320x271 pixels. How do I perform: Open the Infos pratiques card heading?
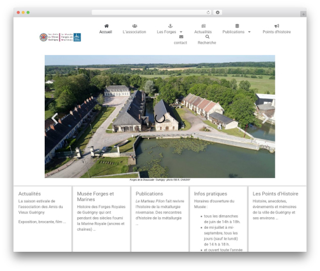(x=211, y=193)
